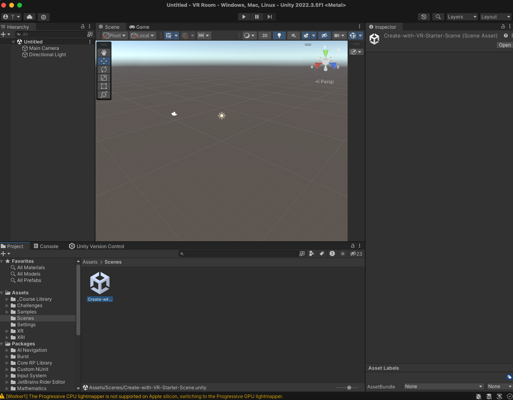The height and width of the screenshot is (400, 513).
Task: Open Undo History button
Action: point(424,17)
